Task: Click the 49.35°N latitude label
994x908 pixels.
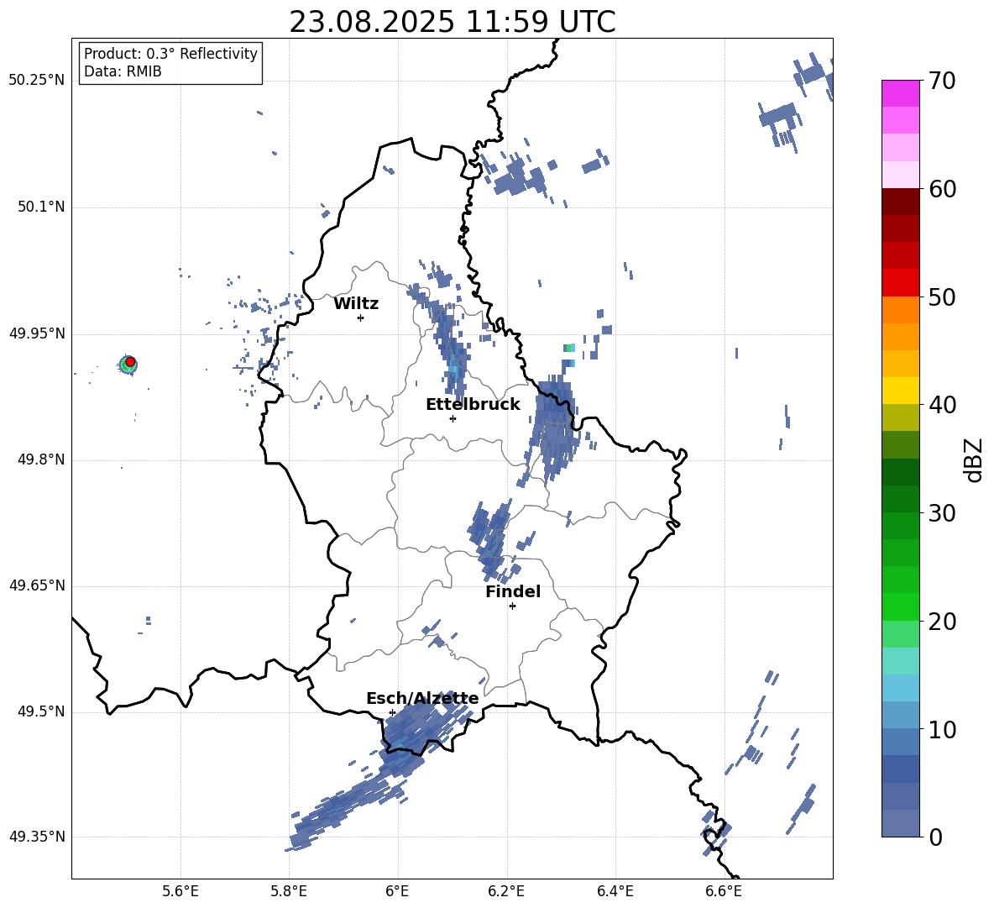Action: point(37,837)
